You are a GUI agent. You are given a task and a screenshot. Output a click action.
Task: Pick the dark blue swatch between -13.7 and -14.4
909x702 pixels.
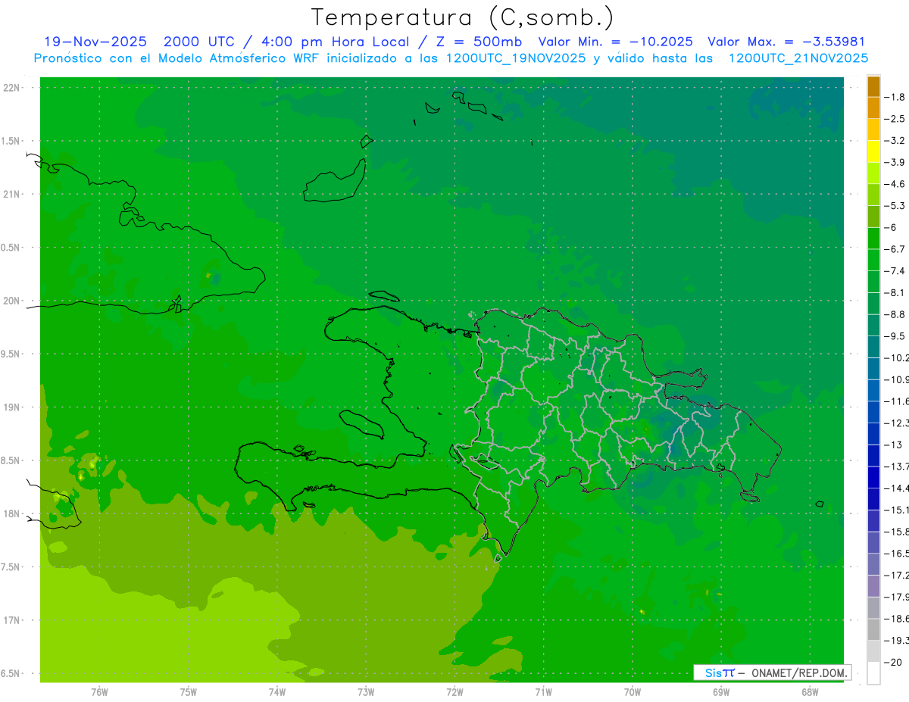[x=873, y=477]
